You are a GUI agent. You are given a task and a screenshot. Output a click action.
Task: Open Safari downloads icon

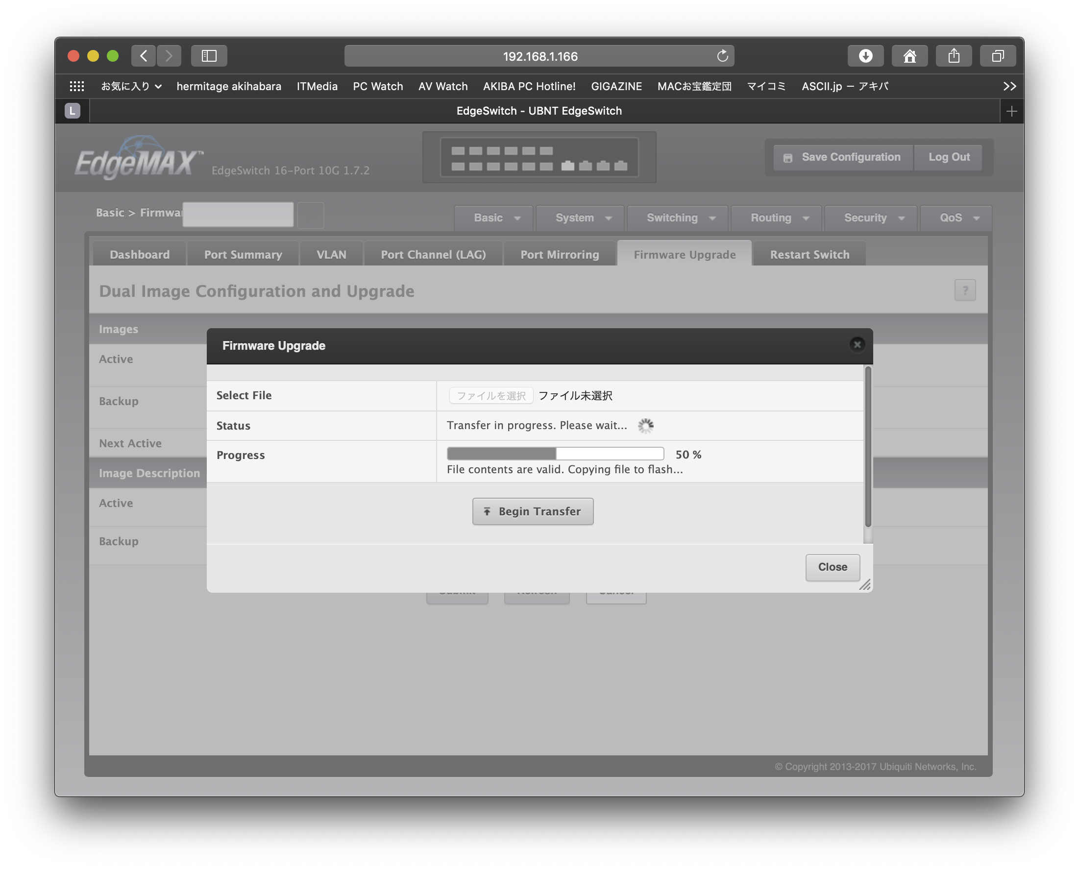coord(865,55)
